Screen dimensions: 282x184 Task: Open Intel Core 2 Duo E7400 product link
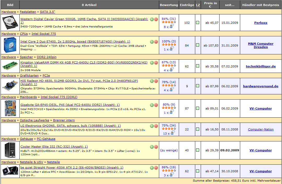(75, 42)
